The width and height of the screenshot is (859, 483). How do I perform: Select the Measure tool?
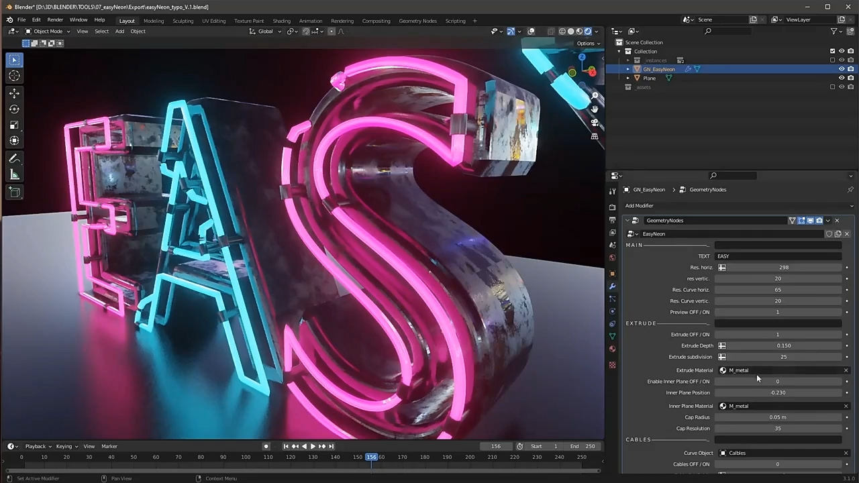(14, 175)
